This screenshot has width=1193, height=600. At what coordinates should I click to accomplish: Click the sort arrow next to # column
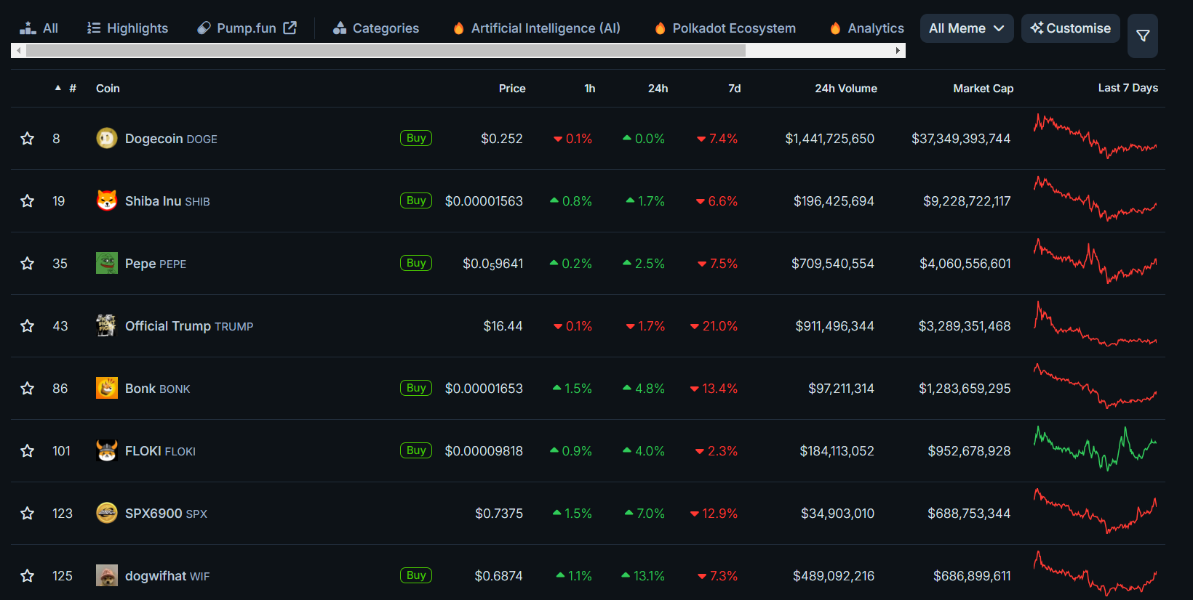coord(58,88)
